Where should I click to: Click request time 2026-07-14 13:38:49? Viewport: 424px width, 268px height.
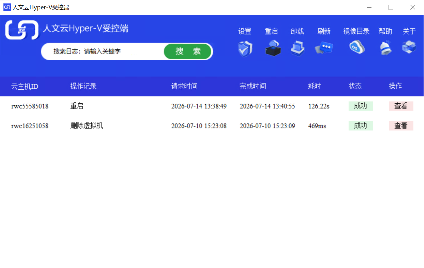[x=199, y=106]
